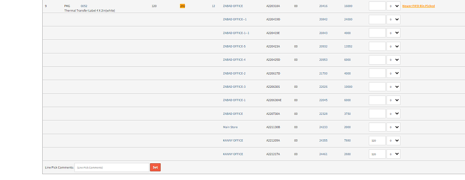Open the ZABAD OFFICE-5 bin link
Image resolution: width=465 pixels, height=180 pixels.
234,47
